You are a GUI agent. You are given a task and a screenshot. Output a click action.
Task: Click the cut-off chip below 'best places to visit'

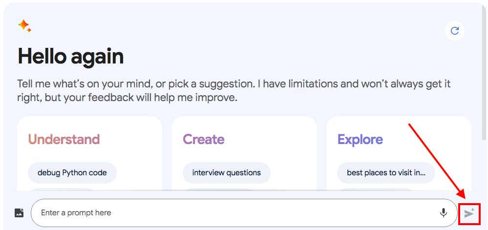tap(375, 189)
